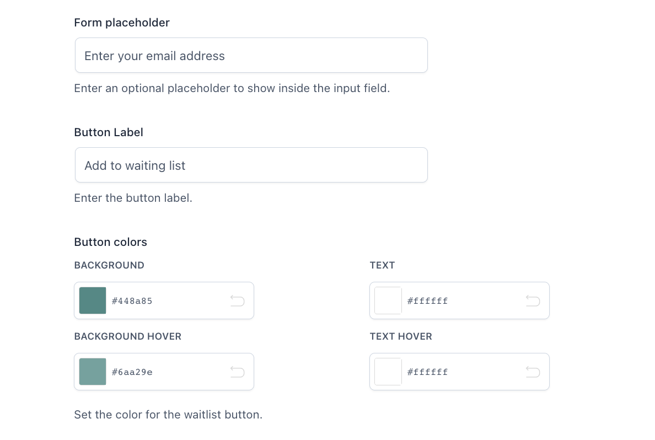Click the TEXT HOVER label
The image size is (655, 440).
401,336
